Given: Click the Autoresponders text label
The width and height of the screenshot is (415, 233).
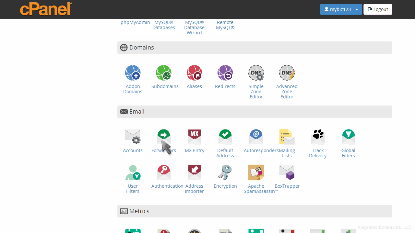Looking at the screenshot, I should pos(261,150).
